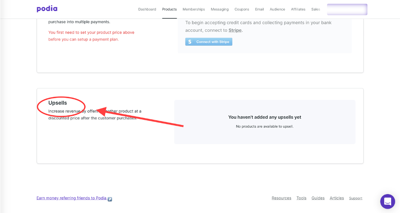Click the external-link icon beside referral link
This screenshot has width=400, height=213.
109,199
